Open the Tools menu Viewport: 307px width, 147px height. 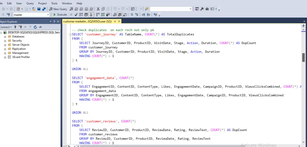54,3
